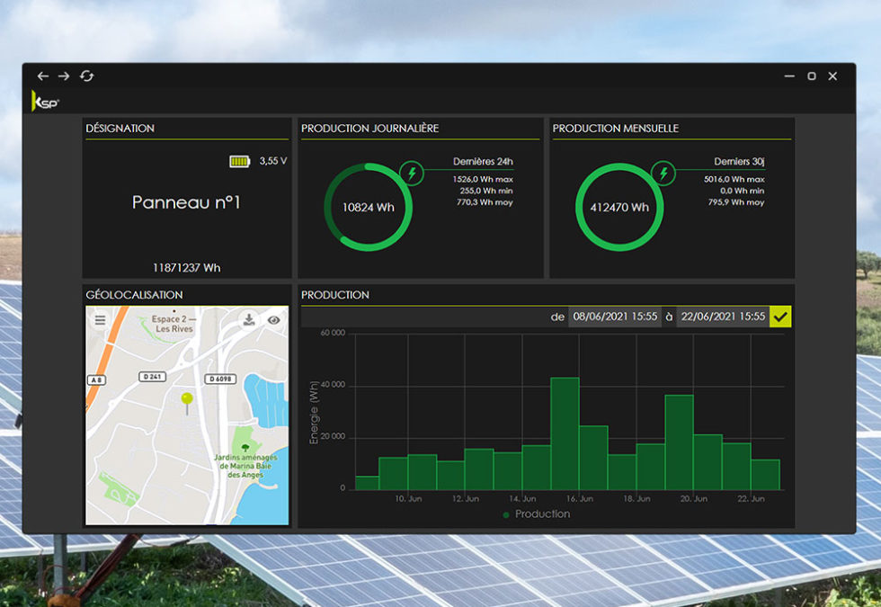
Task: Maximize the KSP window
Action: tap(811, 76)
